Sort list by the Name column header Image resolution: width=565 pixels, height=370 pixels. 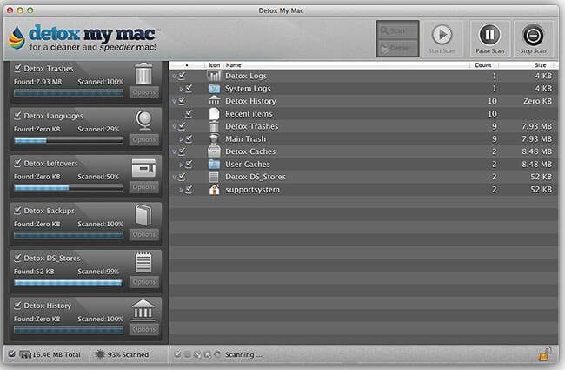pyautogui.click(x=347, y=65)
